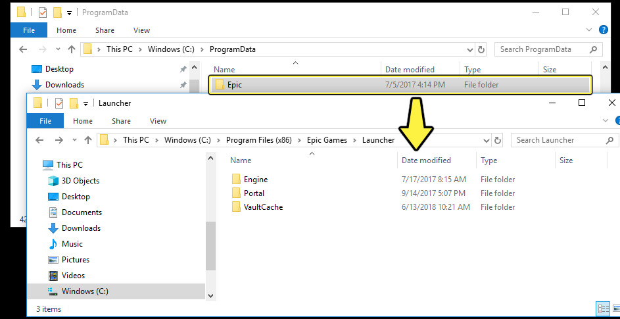Open the File tab in ProgramData window
This screenshot has width=620, height=319.
[29, 30]
